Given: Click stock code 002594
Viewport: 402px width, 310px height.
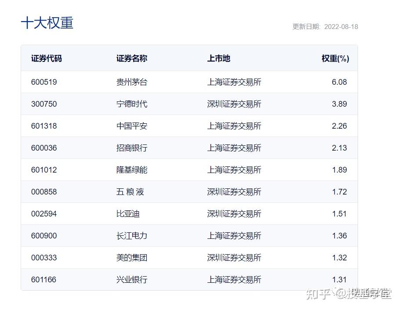Looking at the screenshot, I should (x=44, y=214).
